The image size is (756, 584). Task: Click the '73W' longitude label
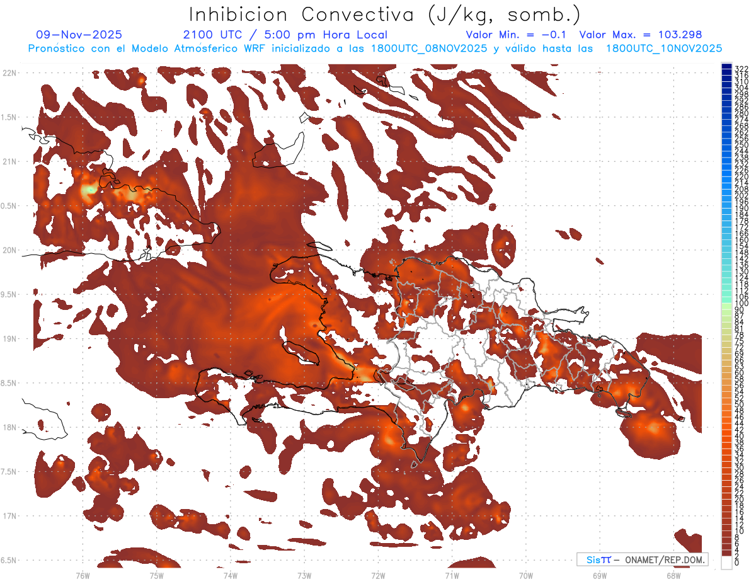click(x=304, y=575)
